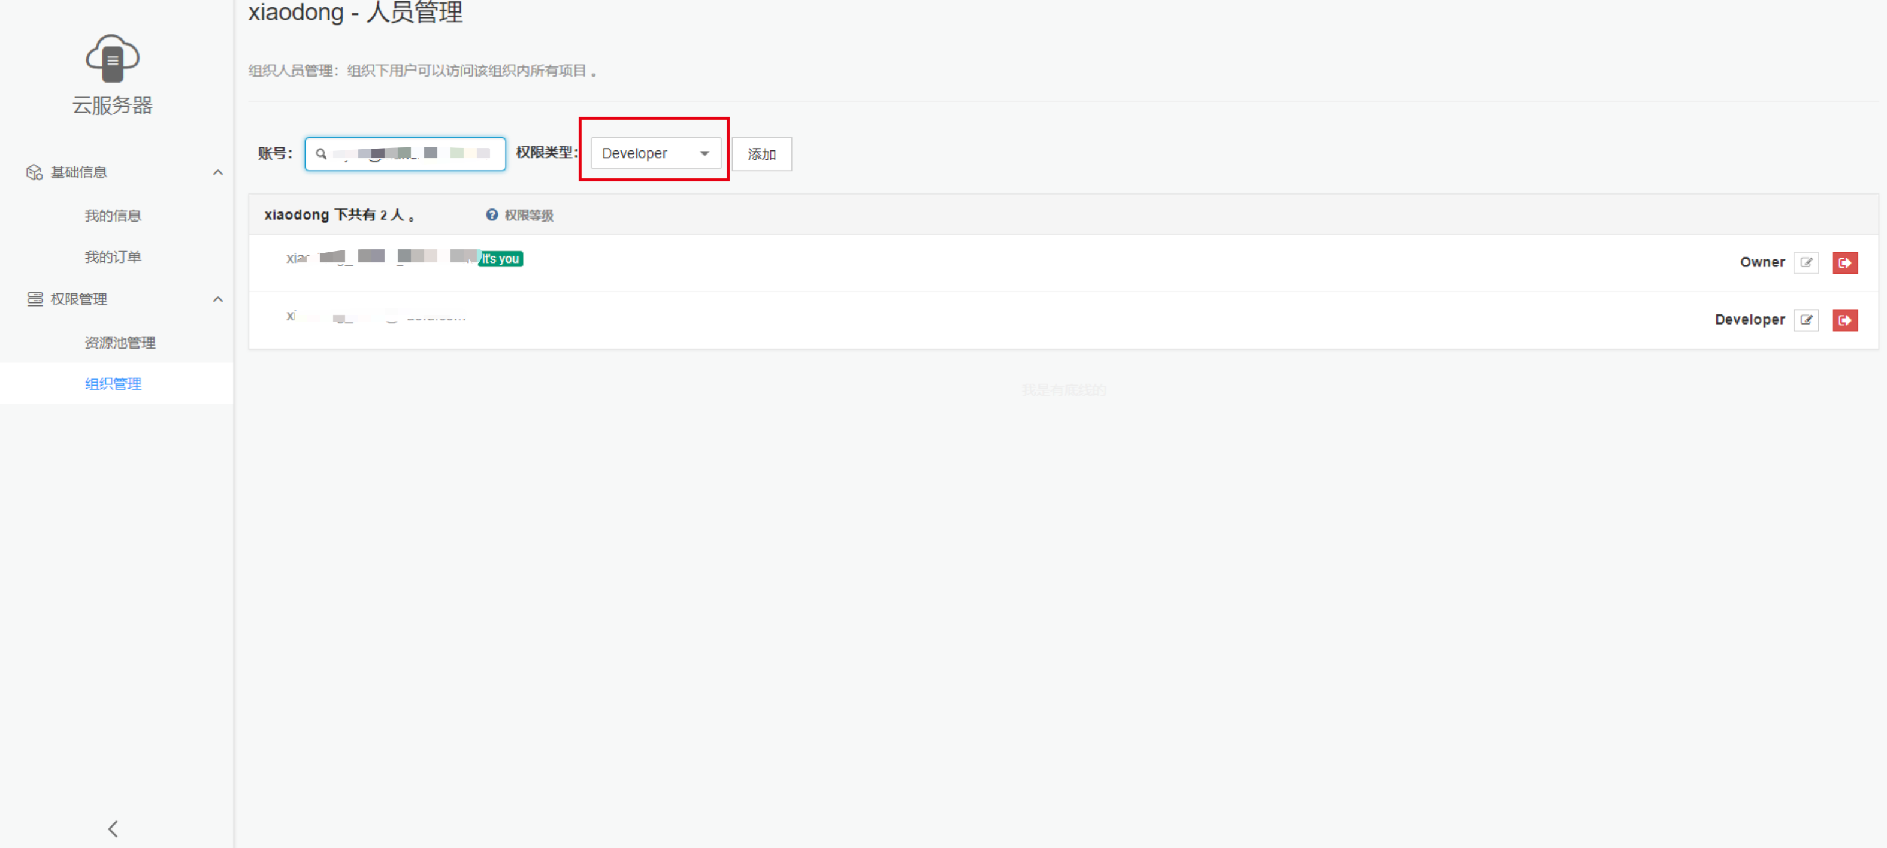Open the Developer permission type dropdown

click(655, 153)
